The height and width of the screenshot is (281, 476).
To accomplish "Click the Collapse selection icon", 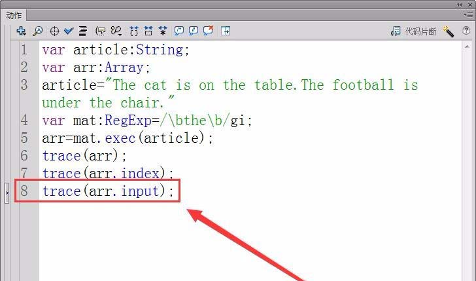I will (148, 31).
